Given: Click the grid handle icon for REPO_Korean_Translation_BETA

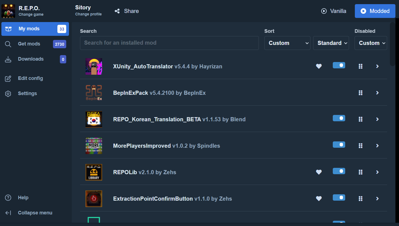Looking at the screenshot, I should tap(360, 119).
